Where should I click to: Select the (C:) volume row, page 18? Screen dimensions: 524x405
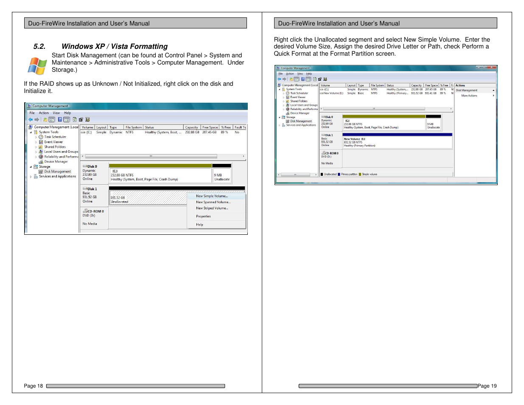[x=163, y=132]
